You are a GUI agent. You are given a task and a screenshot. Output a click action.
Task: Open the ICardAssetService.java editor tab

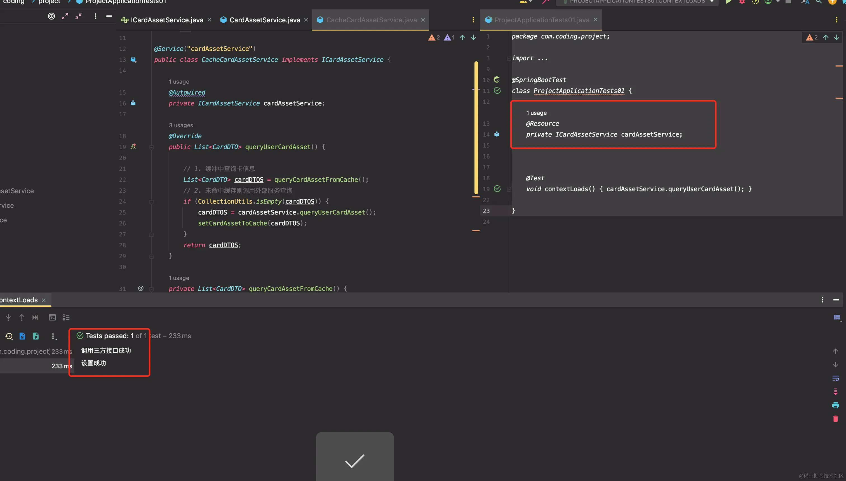166,20
